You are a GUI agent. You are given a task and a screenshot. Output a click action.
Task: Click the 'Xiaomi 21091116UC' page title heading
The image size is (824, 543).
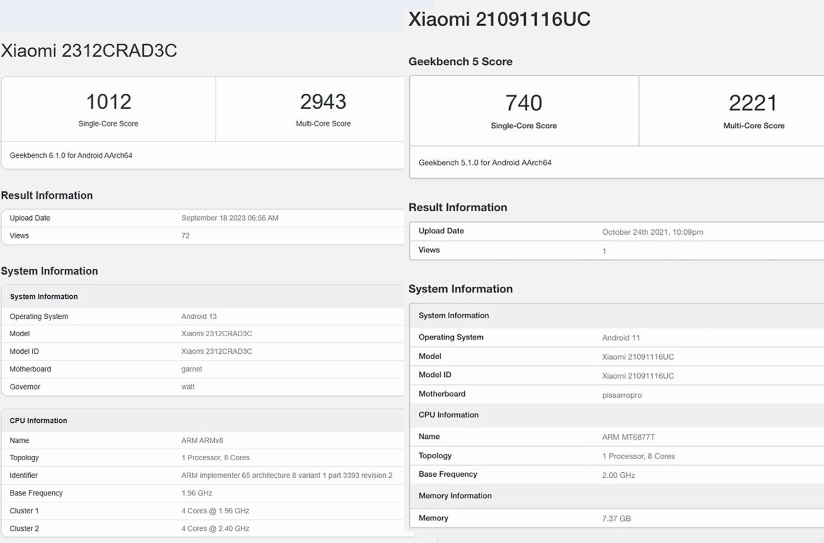click(x=499, y=19)
